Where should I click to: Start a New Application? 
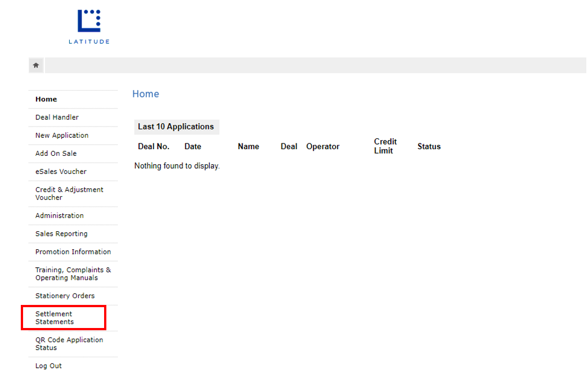pyautogui.click(x=62, y=135)
